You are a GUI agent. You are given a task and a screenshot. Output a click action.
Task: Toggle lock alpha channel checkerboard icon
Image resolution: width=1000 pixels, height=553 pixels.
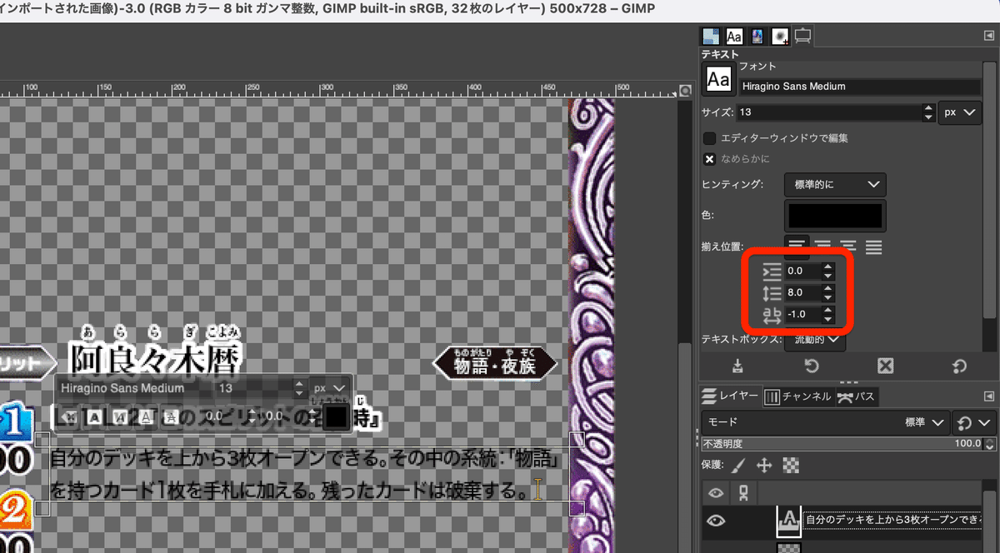(x=791, y=466)
